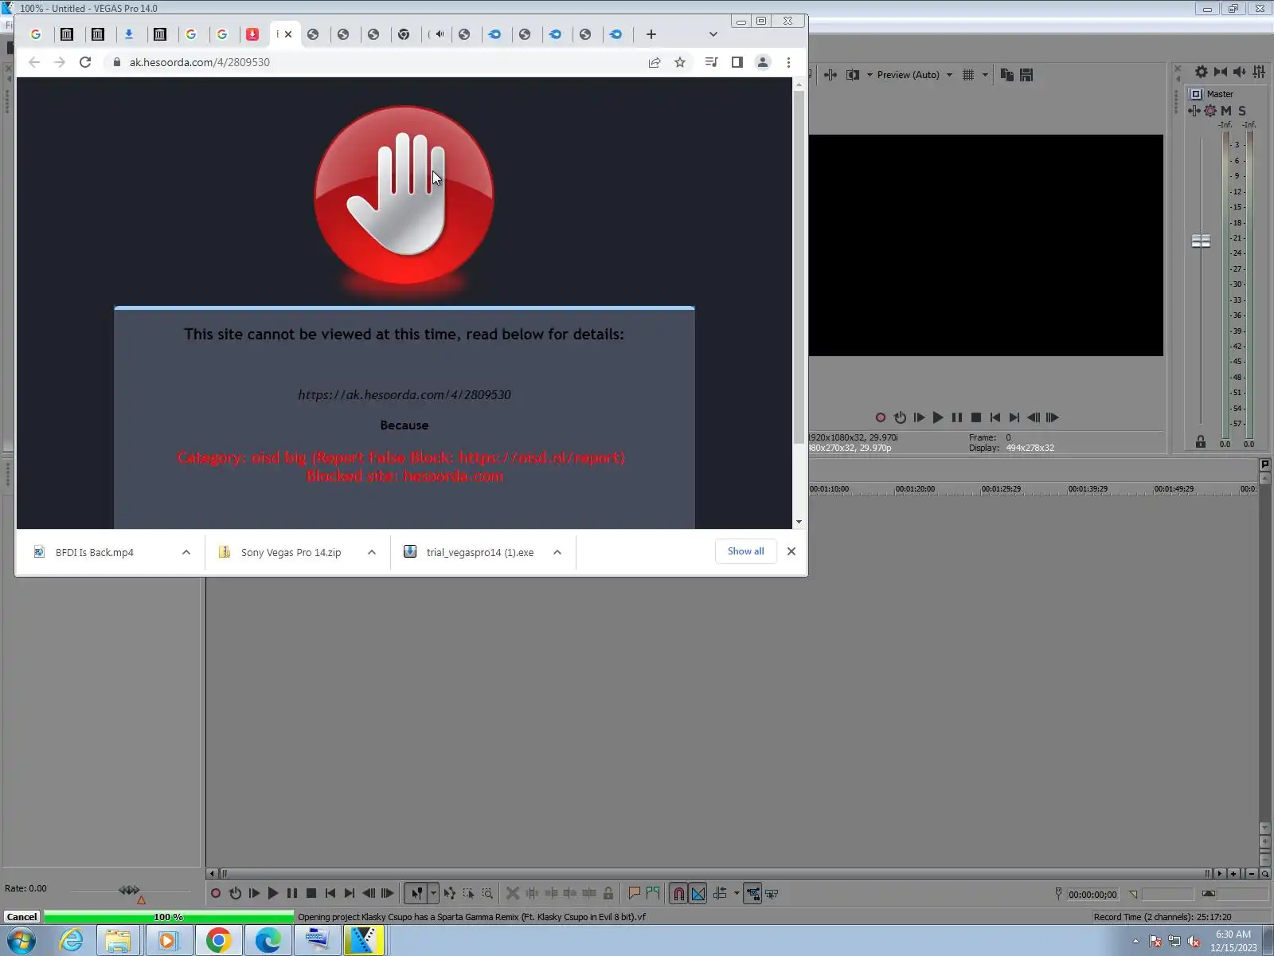Cancel the project opening progress

(21, 917)
